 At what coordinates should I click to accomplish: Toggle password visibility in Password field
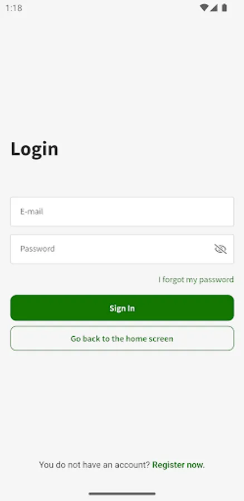tap(221, 249)
